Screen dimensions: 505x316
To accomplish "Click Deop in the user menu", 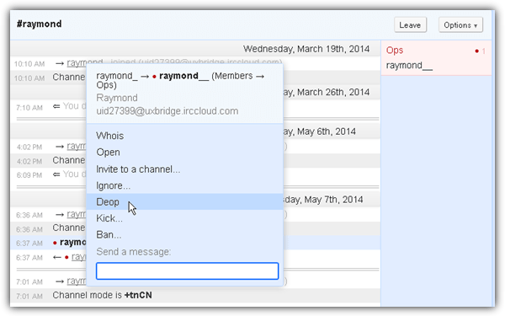I will point(185,202).
